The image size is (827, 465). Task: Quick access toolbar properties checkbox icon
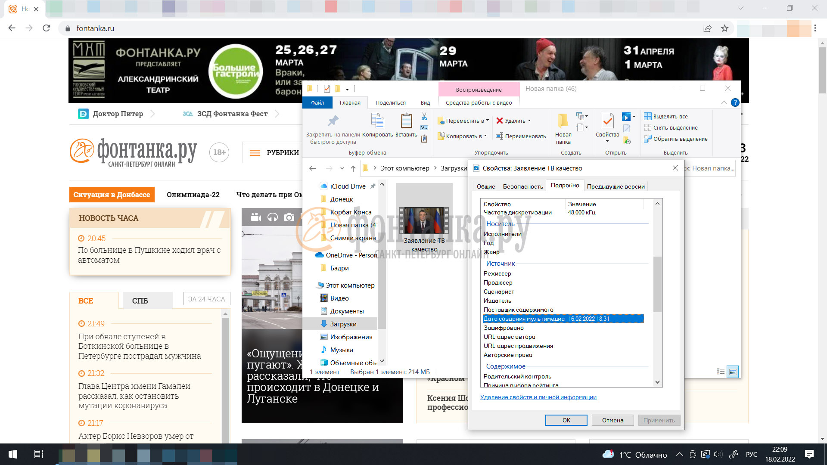tap(327, 89)
